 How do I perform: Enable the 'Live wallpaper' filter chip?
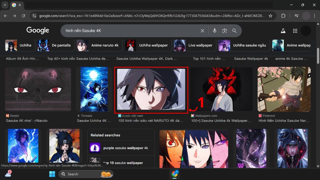point(200,45)
